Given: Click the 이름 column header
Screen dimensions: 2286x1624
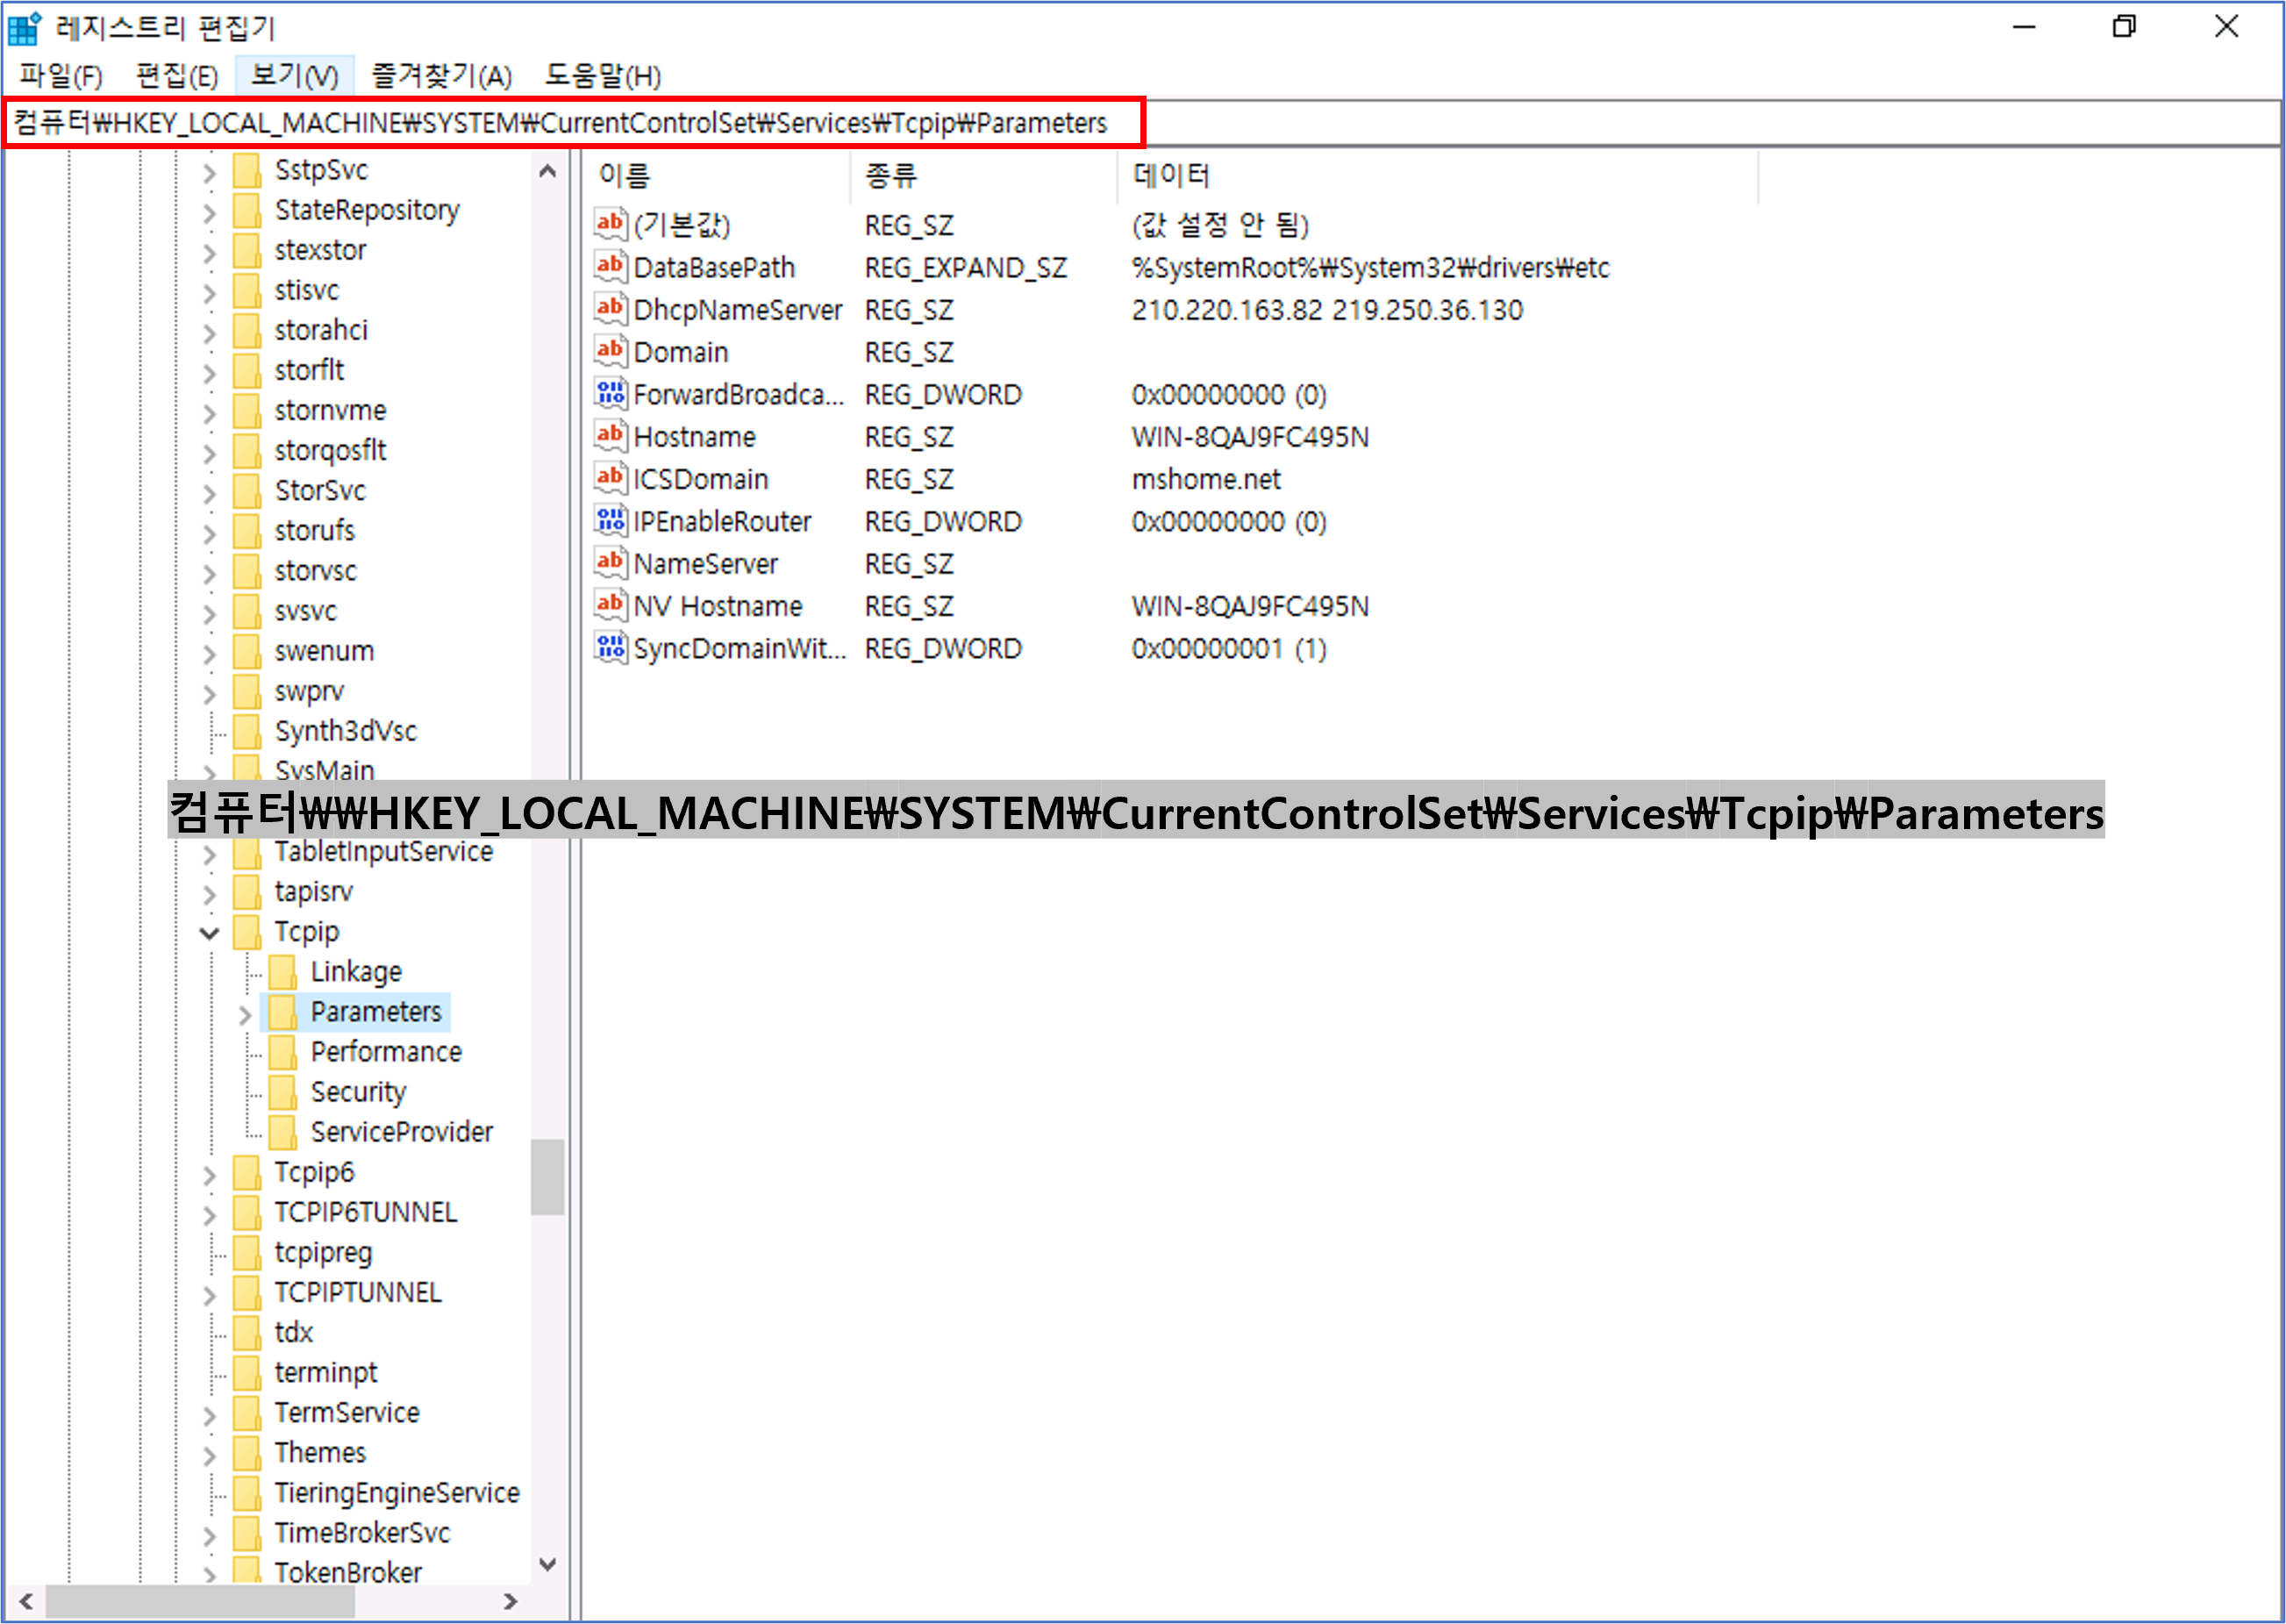Looking at the screenshot, I should pos(625,176).
